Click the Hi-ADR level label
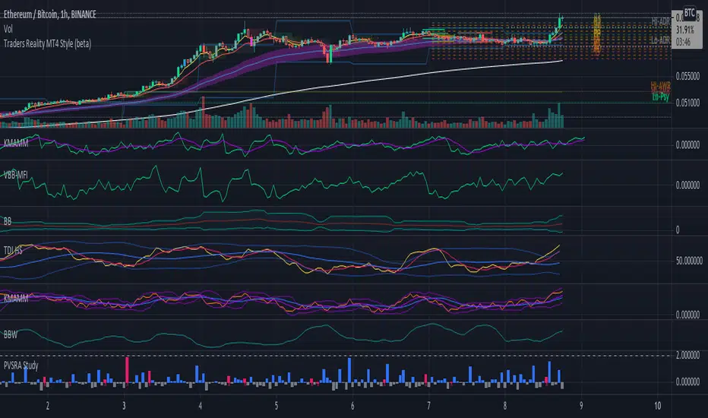The height and width of the screenshot is (418, 708). 661,21
